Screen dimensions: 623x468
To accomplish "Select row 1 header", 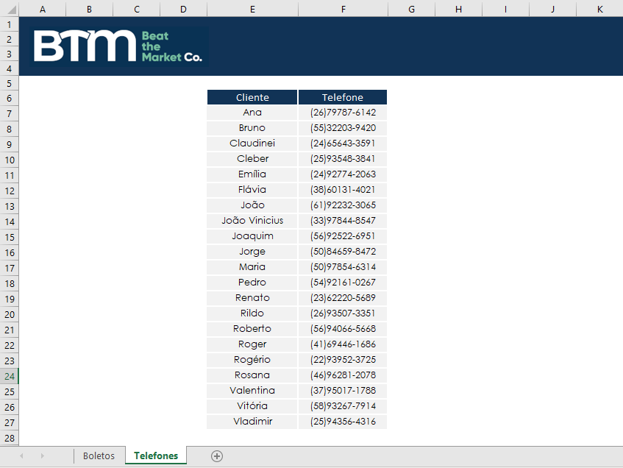I will coord(9,25).
